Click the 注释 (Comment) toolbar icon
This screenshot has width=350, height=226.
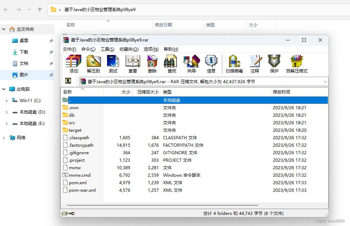(x=255, y=64)
